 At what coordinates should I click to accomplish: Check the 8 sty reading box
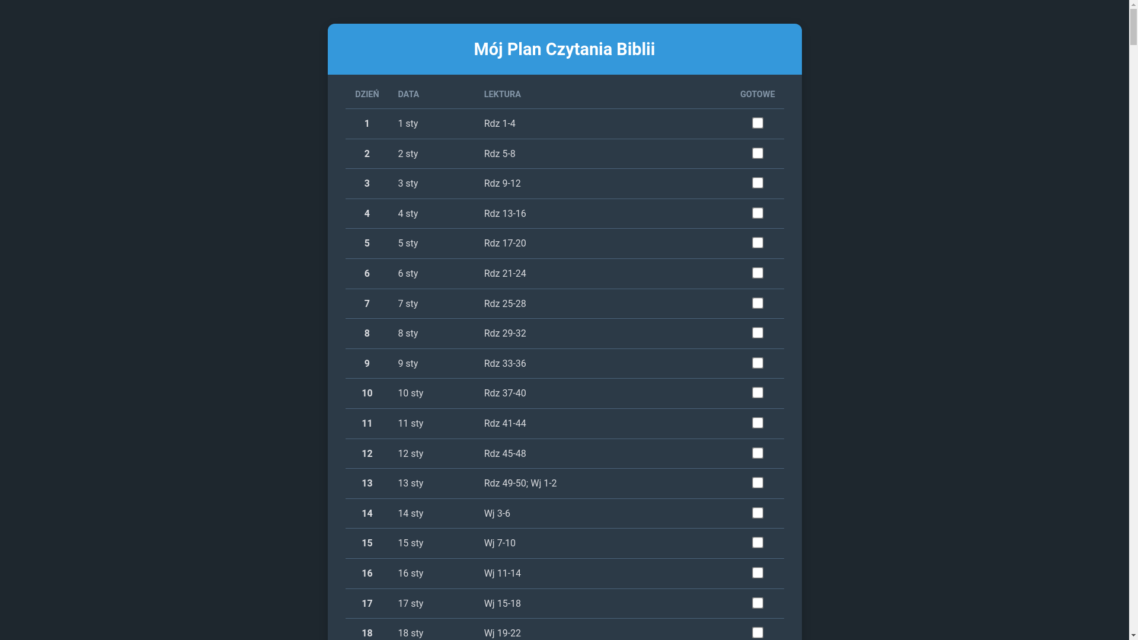point(757,333)
